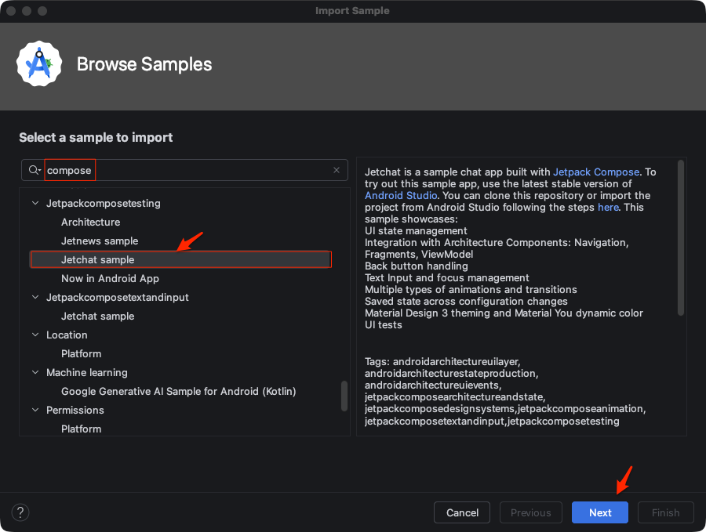The width and height of the screenshot is (706, 532).
Task: Collapse the Machine learning group
Action: click(x=35, y=372)
